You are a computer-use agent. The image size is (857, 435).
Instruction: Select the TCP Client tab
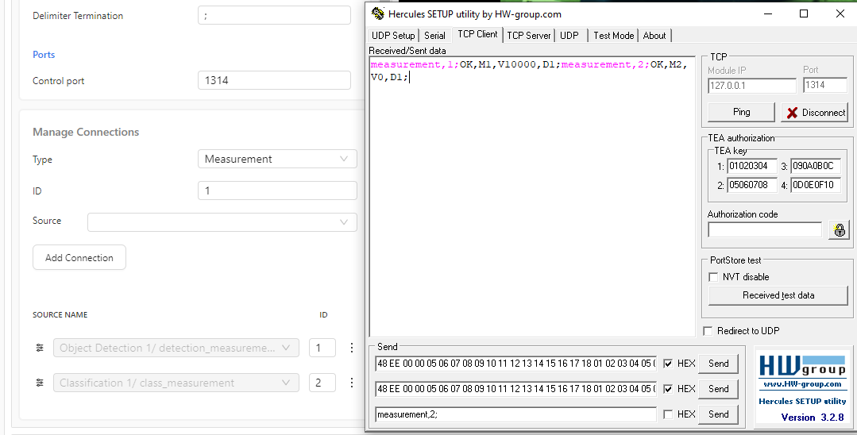click(477, 34)
